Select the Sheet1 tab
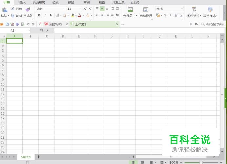This screenshot has width=227, height=164. click(x=26, y=157)
